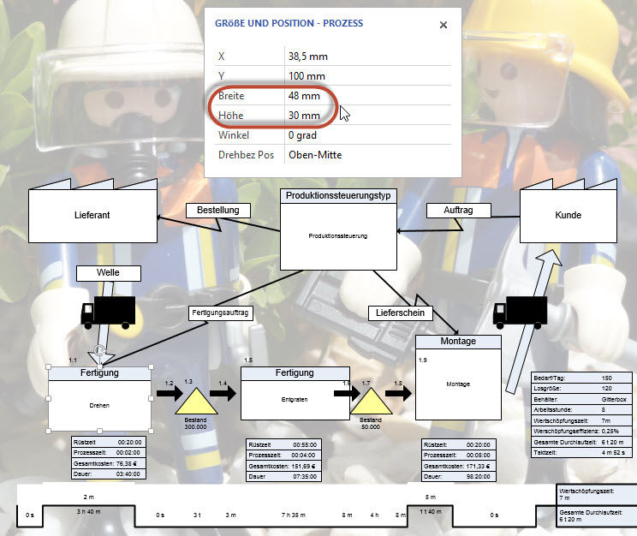Click timeline segment 1 t 40 m
This screenshot has height=536, width=637.
click(x=431, y=512)
